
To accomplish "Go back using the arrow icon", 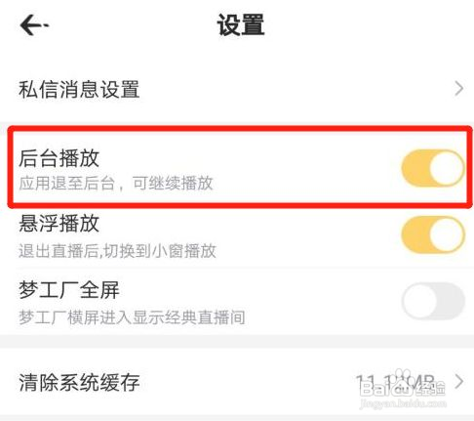I will 34,25.
